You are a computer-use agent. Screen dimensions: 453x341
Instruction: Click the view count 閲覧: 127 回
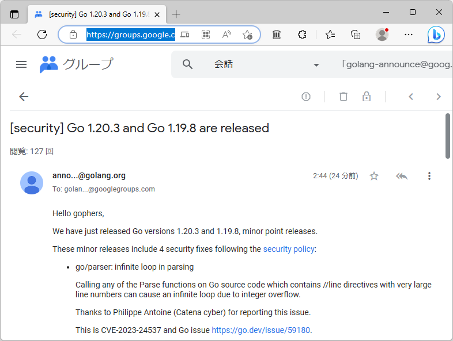click(32, 151)
